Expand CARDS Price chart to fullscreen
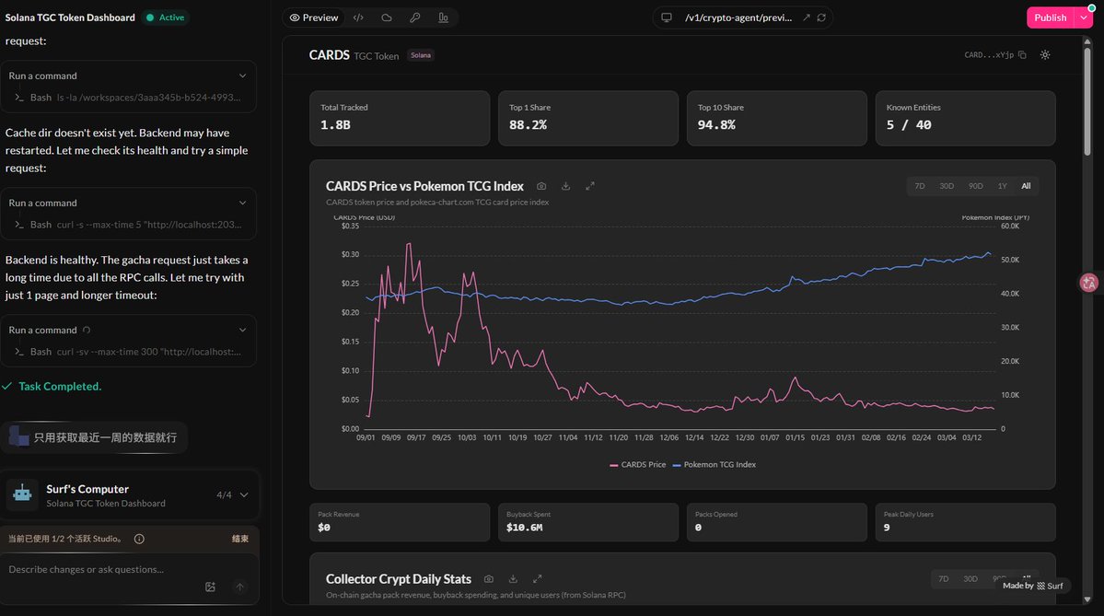Screen dimensions: 1104x616 [590, 186]
